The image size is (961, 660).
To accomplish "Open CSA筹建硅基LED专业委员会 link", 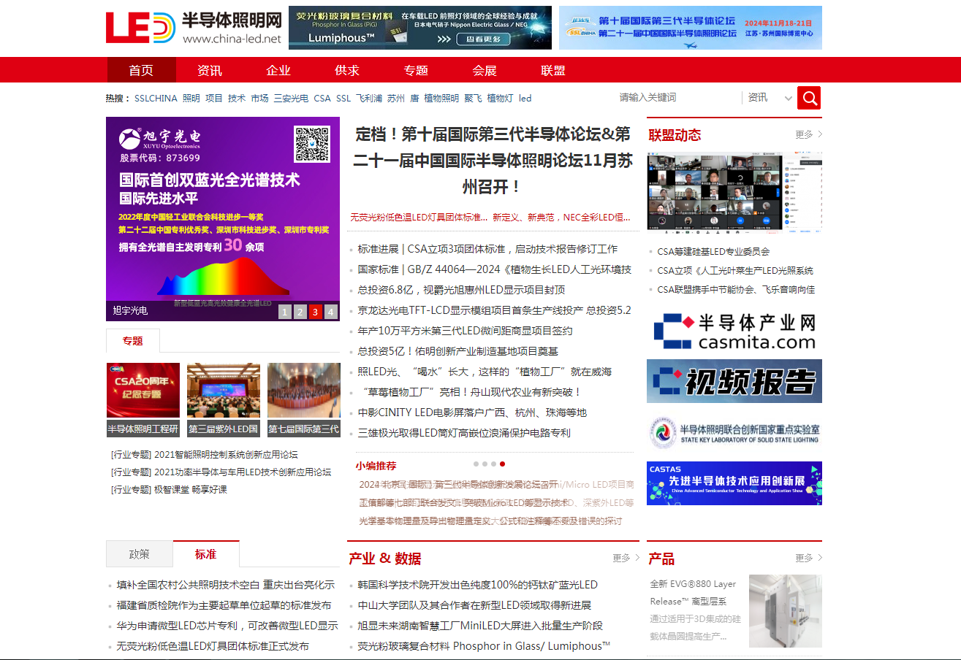I will click(x=713, y=251).
